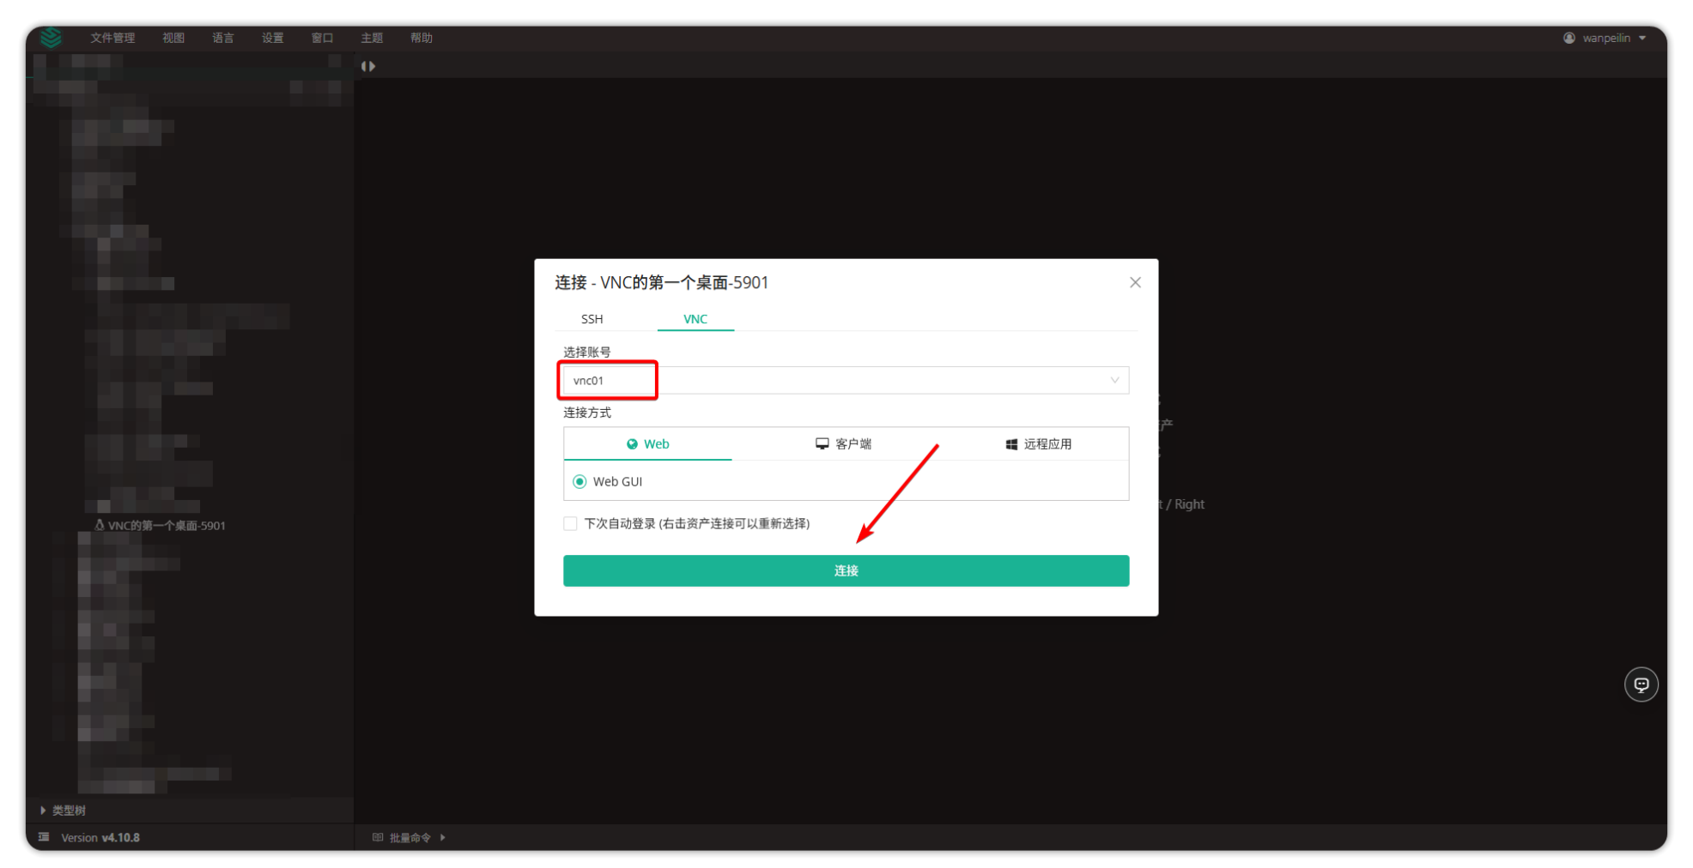Open the 文件管理 menu
1693x868 pixels.
(112, 38)
